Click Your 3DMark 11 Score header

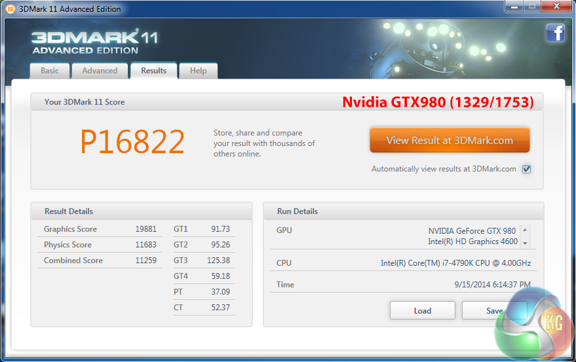point(85,102)
